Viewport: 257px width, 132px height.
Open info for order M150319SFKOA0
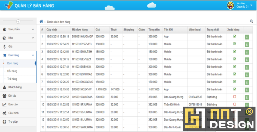point(247,75)
